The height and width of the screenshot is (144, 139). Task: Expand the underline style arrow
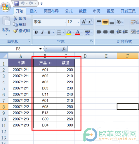53,32
